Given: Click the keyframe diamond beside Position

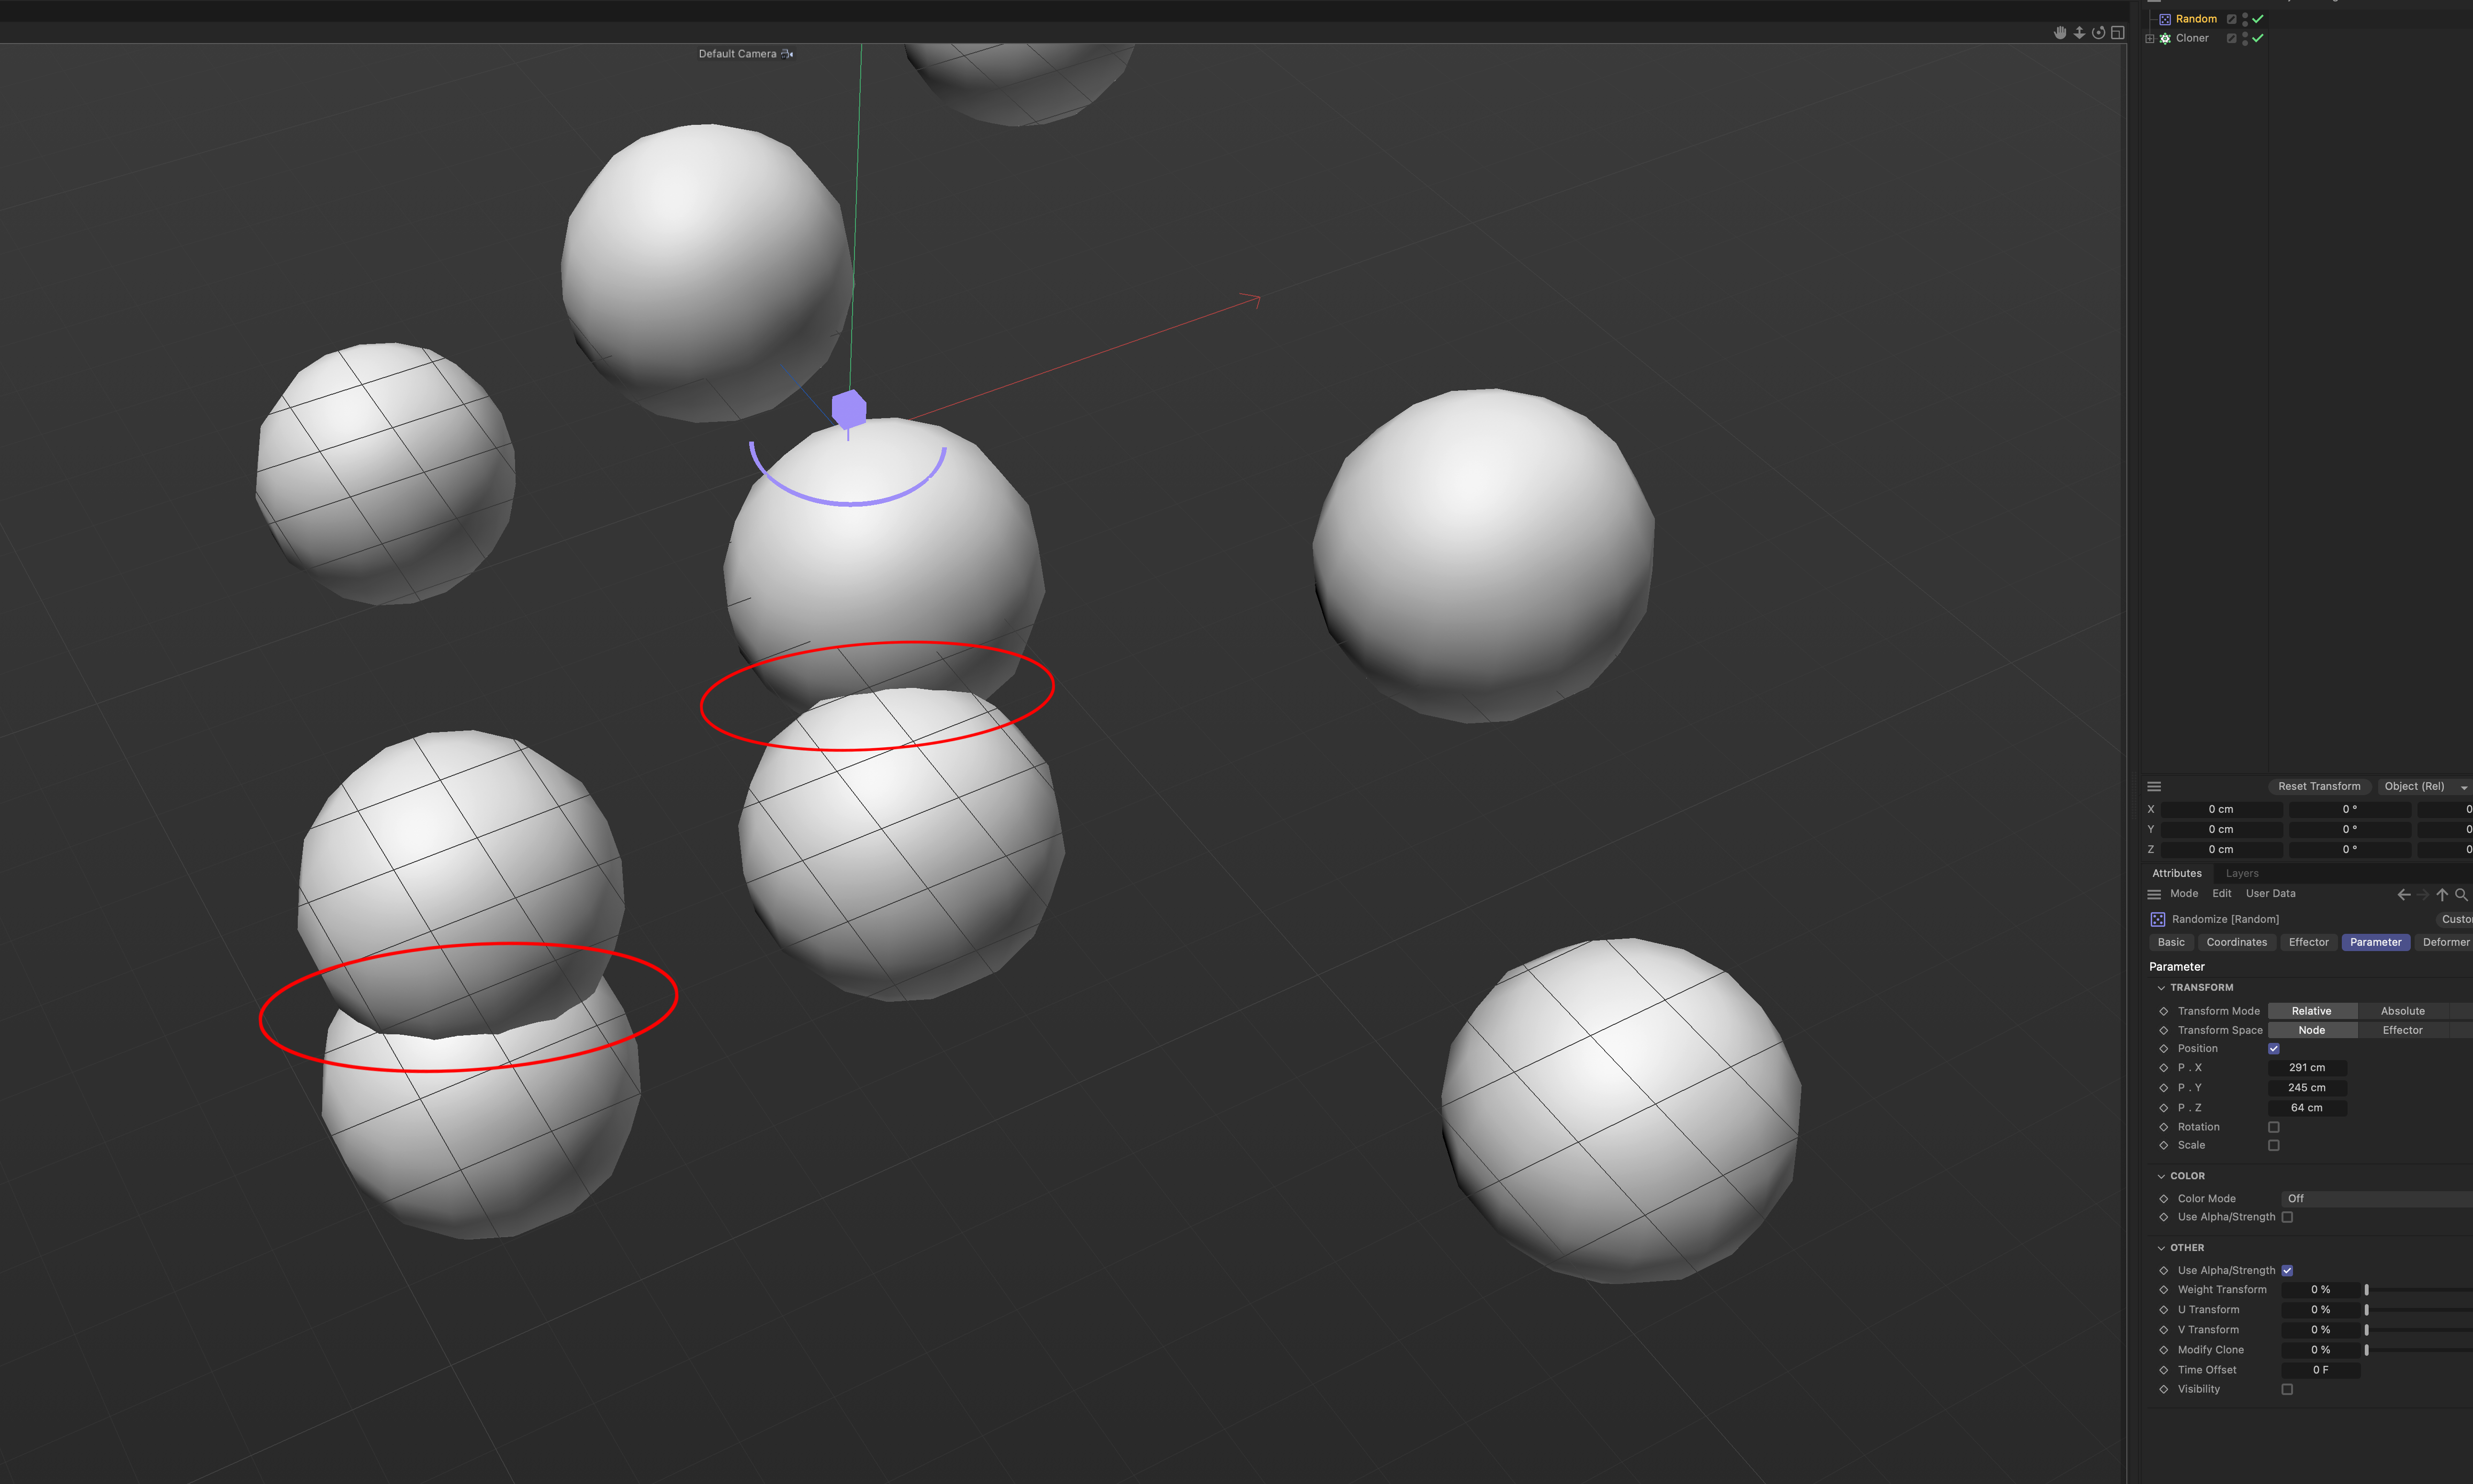Looking at the screenshot, I should point(2164,1049).
